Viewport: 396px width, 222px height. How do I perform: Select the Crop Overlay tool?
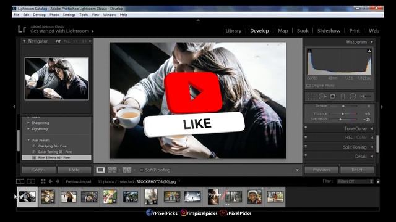(311, 96)
